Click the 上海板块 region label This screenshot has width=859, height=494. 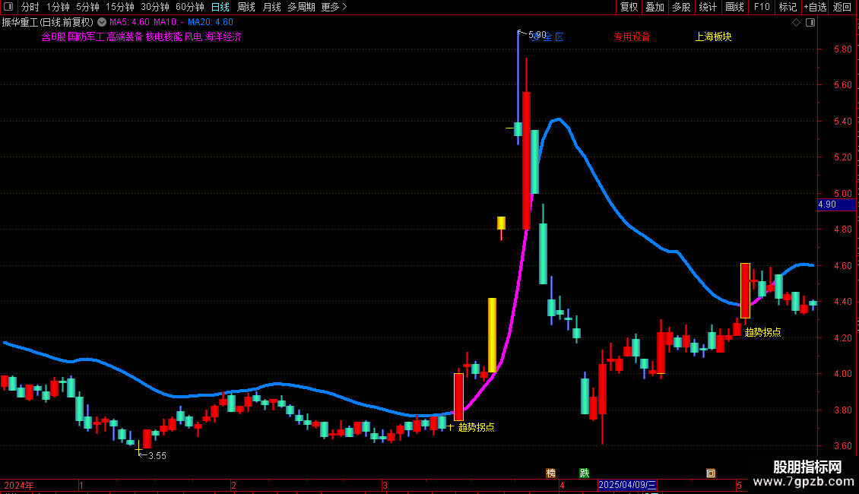pos(713,36)
